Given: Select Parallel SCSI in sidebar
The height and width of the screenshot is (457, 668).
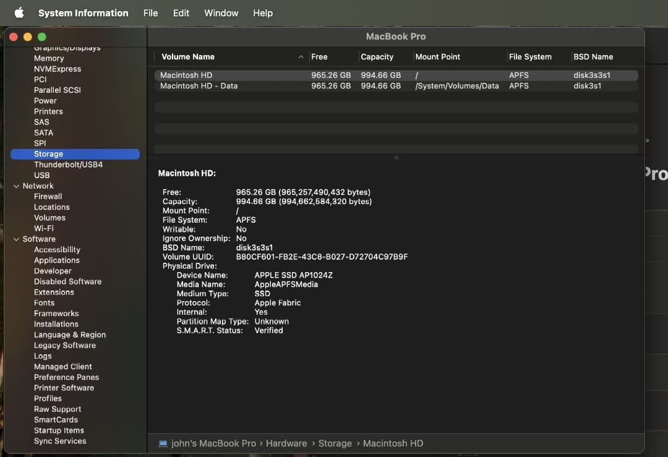Looking at the screenshot, I should (x=58, y=90).
